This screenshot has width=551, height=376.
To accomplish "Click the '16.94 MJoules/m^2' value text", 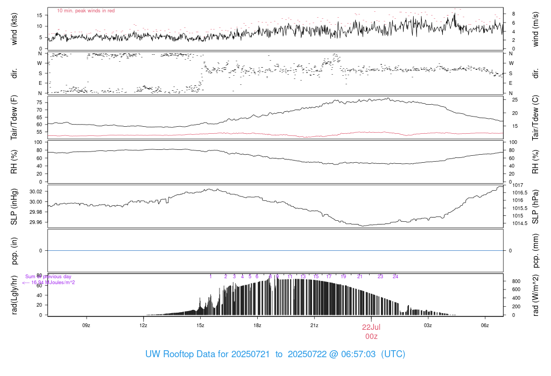I will click(x=53, y=283).
